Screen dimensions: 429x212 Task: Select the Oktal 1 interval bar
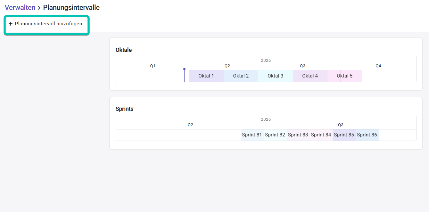pyautogui.click(x=206, y=76)
